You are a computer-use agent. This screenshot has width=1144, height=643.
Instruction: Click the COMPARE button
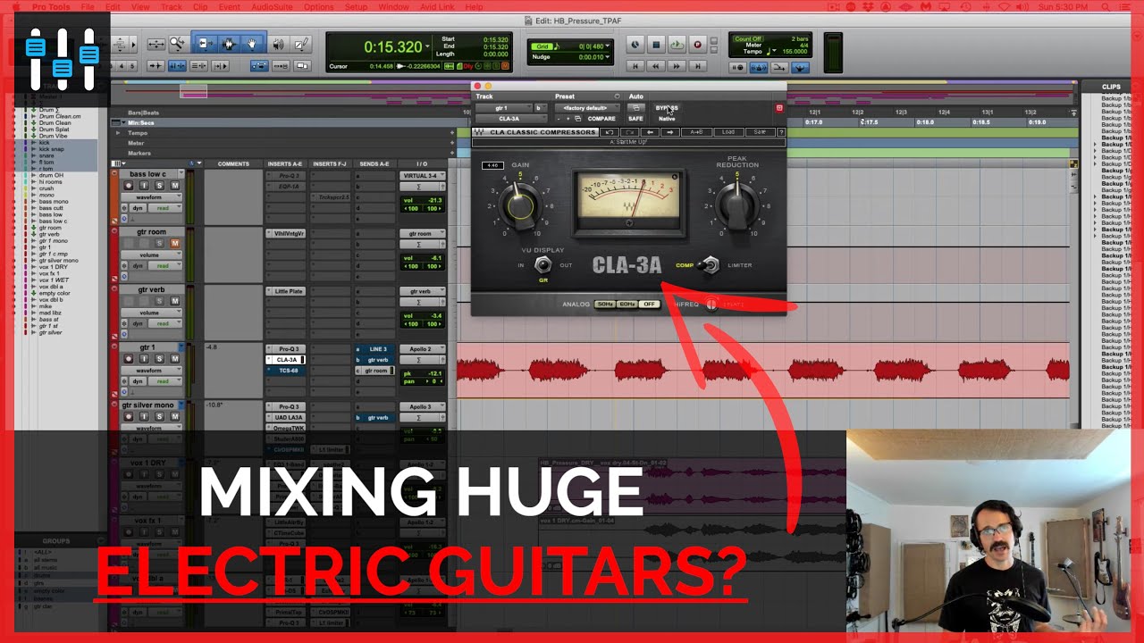(x=601, y=118)
